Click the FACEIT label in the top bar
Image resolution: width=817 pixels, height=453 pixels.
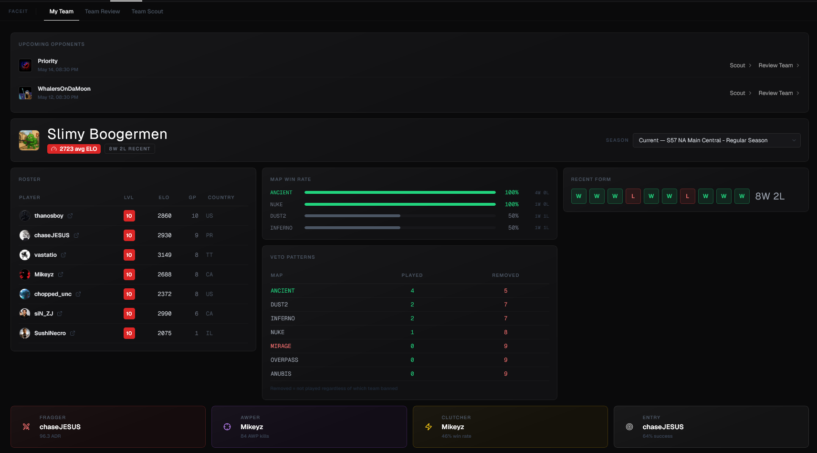pyautogui.click(x=18, y=11)
